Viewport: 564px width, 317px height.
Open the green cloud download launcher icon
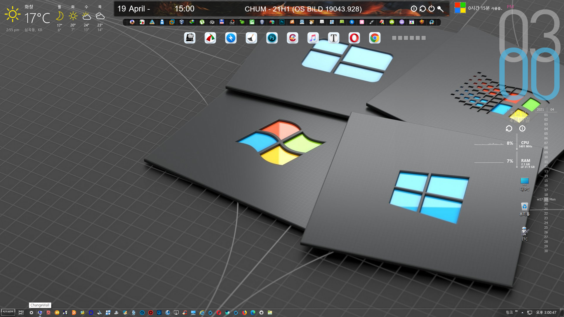coord(392,22)
